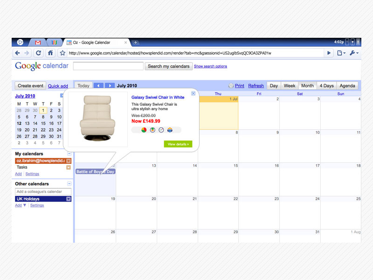This screenshot has height=280, width=373.
Task: Click the clock-style trend icon in popup
Action: coord(161,130)
